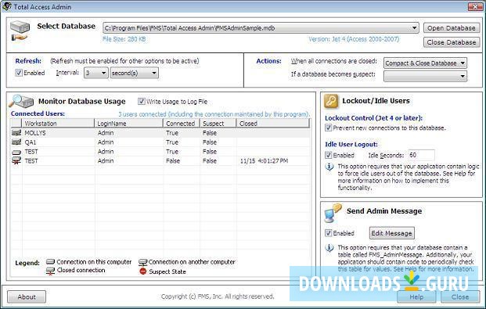Click the About button
The height and width of the screenshot is (309, 486).
27,297
